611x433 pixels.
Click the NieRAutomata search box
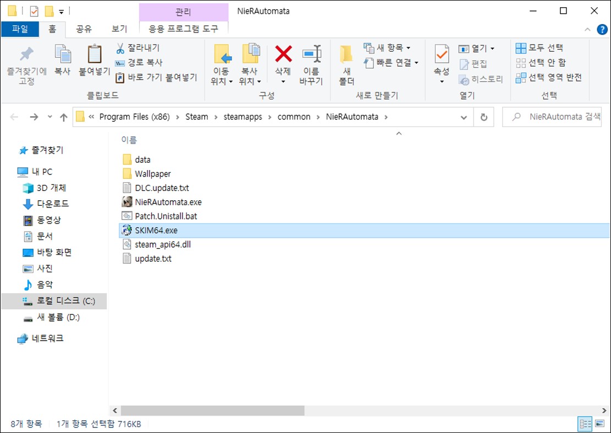[x=552, y=117]
